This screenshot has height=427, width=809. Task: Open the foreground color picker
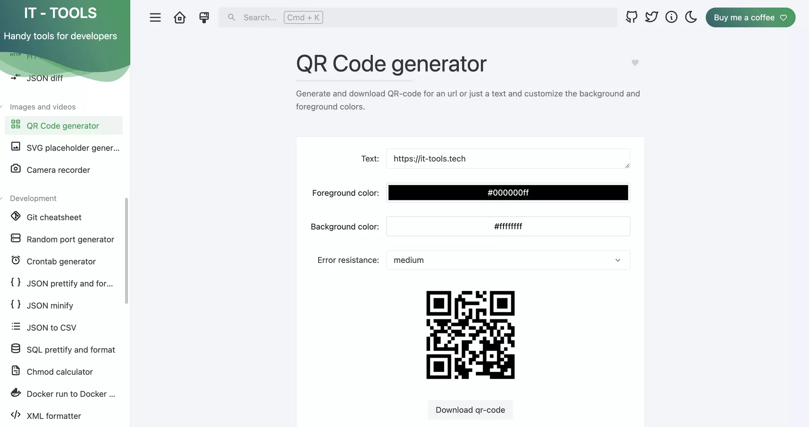click(x=508, y=193)
